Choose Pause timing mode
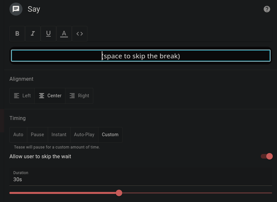Image resolution: width=277 pixels, height=202 pixels. (x=37, y=135)
